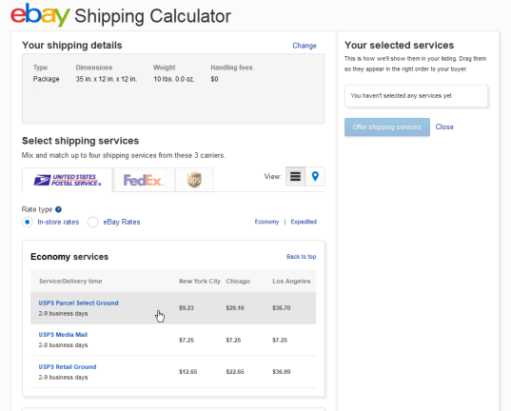Select the USPS carrier tab
The height and width of the screenshot is (411, 511).
(68, 180)
